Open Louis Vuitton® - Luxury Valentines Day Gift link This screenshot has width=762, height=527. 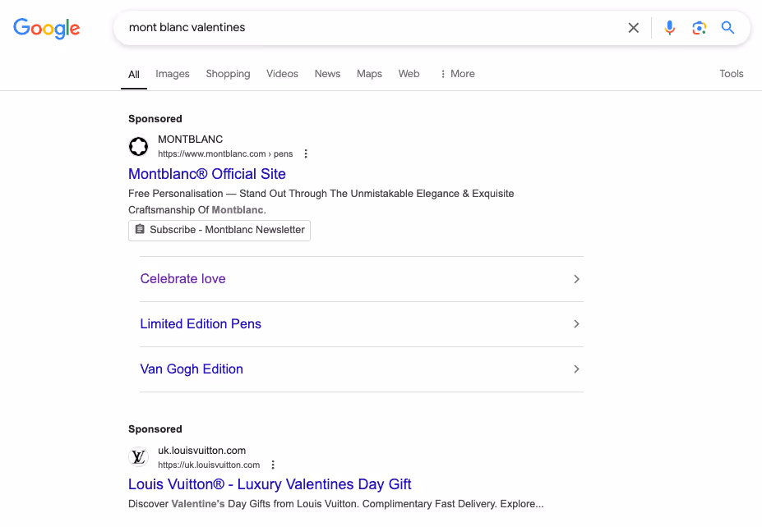pyautogui.click(x=270, y=484)
